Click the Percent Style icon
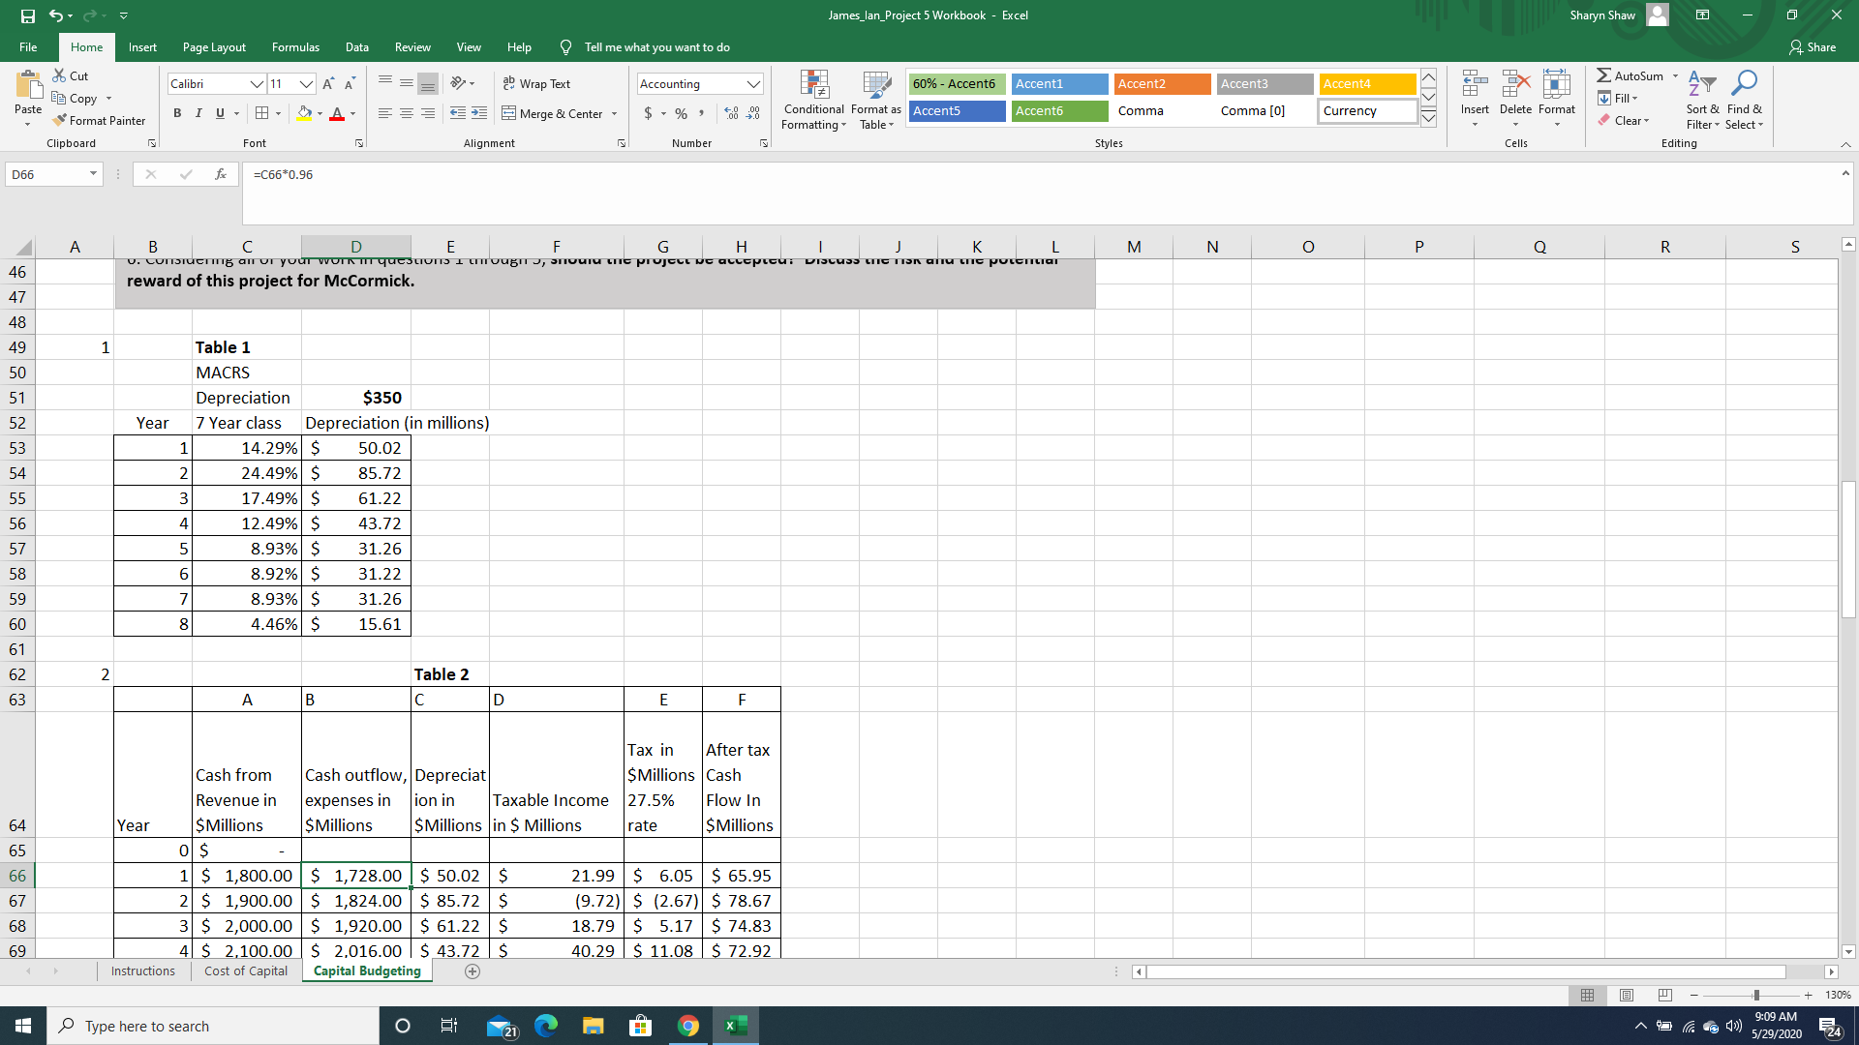1859x1045 pixels. [x=681, y=114]
